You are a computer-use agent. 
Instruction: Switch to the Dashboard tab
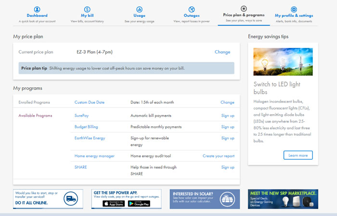coord(37,16)
